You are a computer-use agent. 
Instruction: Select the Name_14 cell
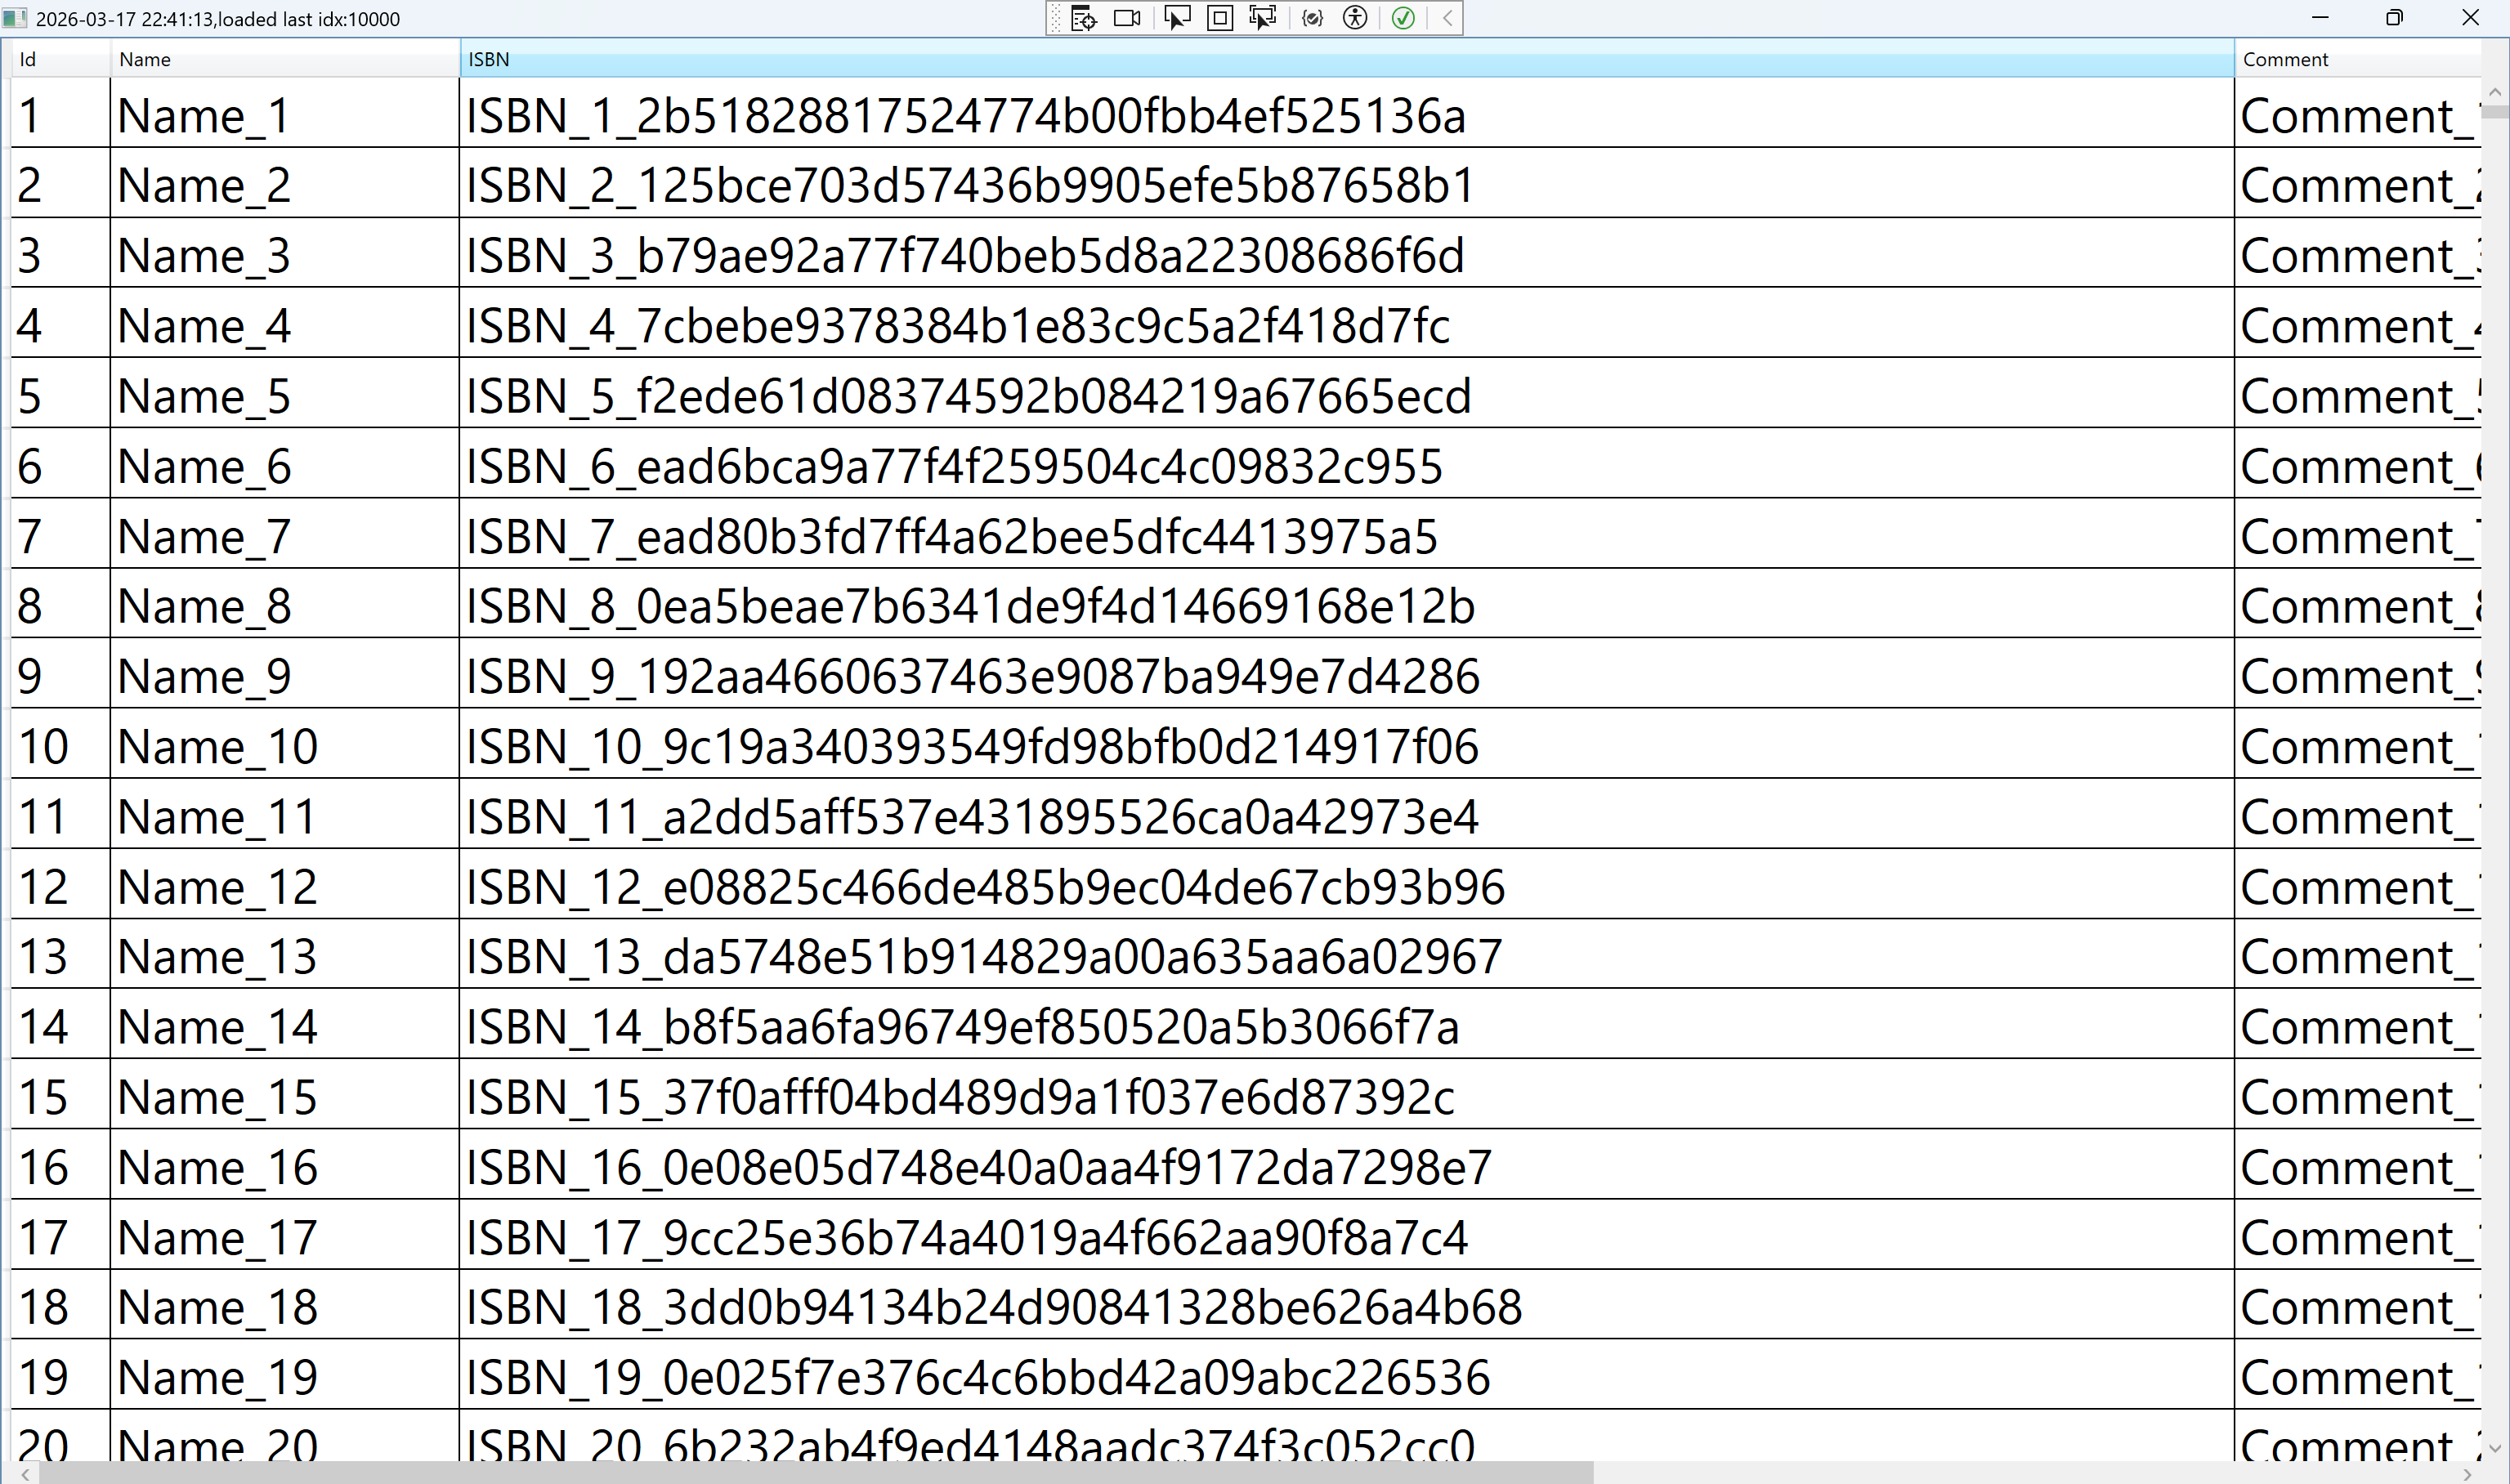(x=285, y=1024)
